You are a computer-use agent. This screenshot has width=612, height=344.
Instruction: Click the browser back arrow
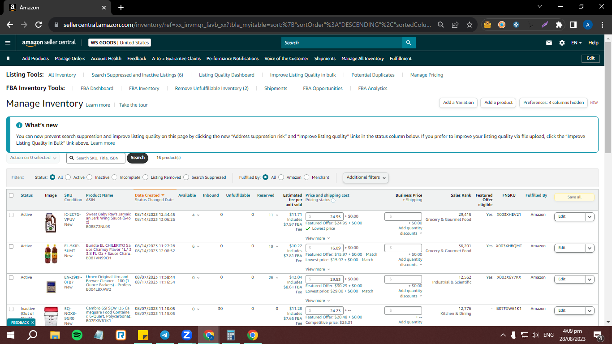click(x=10, y=25)
